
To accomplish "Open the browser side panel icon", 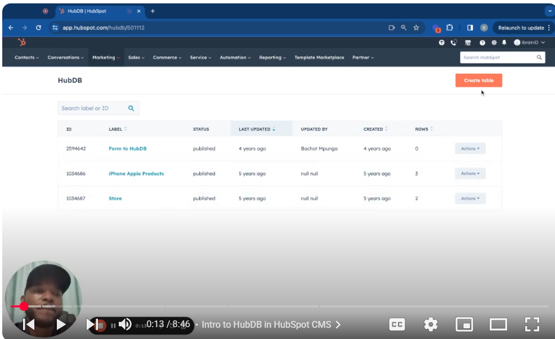I will pos(470,28).
